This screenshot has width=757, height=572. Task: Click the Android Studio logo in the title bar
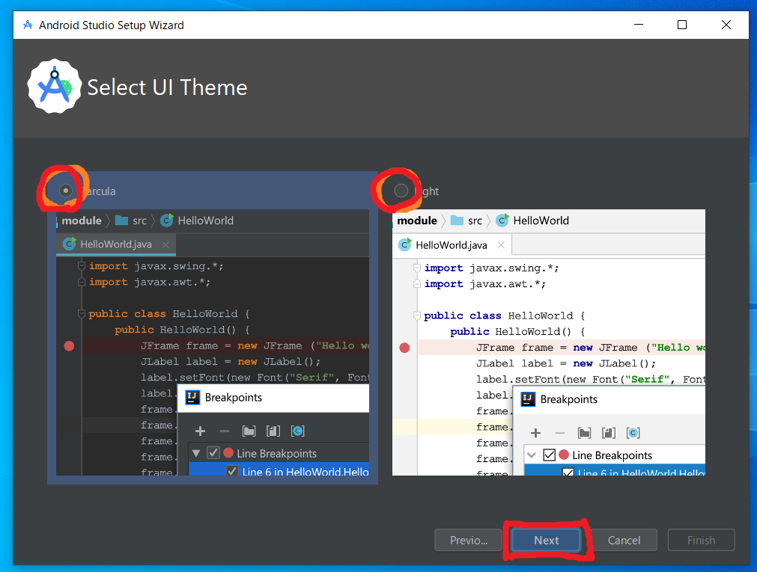tap(28, 24)
